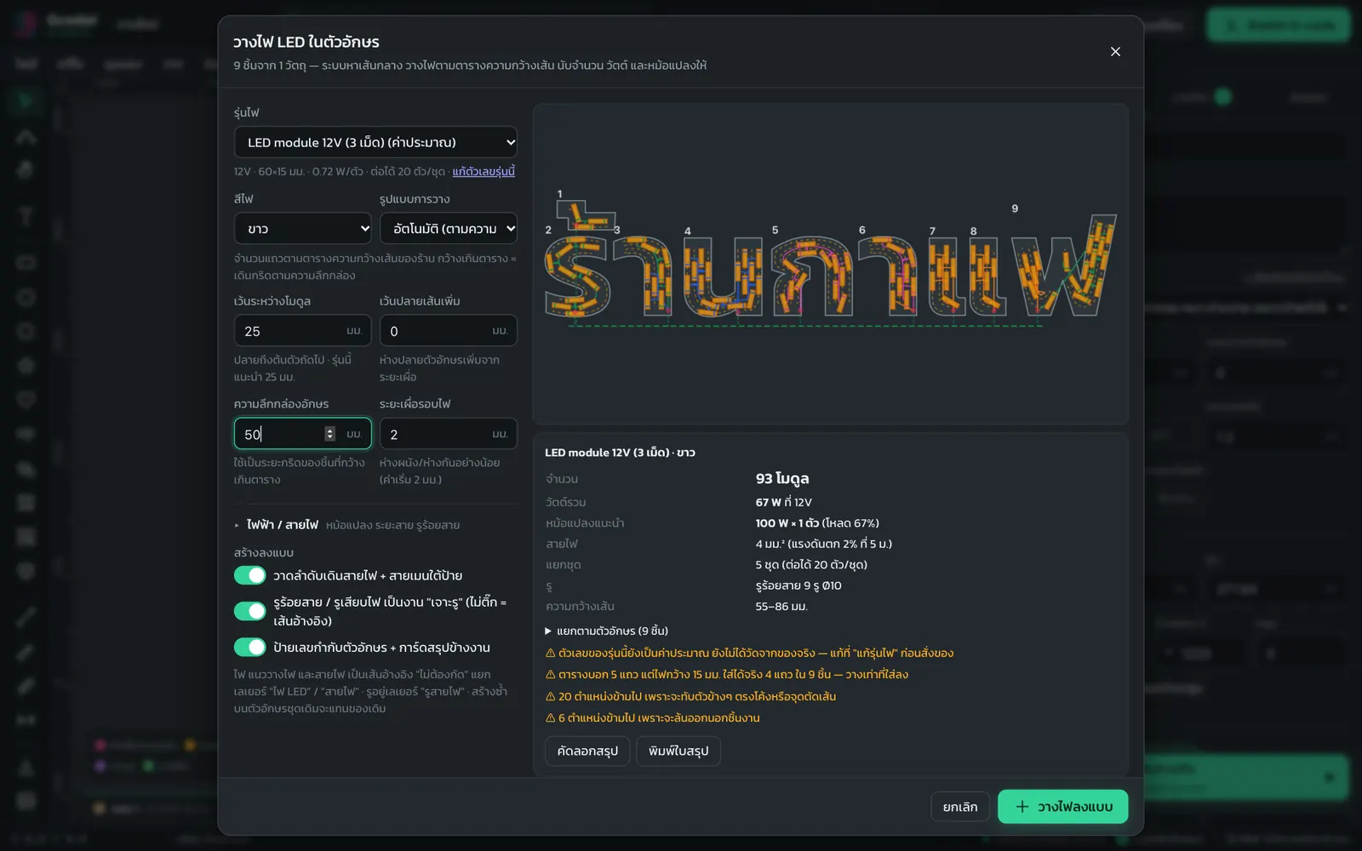Screen dimensions: 1362x851
Task: Click the LED module 12V (3 เม็ด) · ขาว heading
Action: [620, 453]
